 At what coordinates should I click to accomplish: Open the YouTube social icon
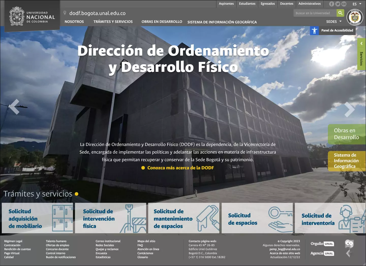tap(344, 4)
